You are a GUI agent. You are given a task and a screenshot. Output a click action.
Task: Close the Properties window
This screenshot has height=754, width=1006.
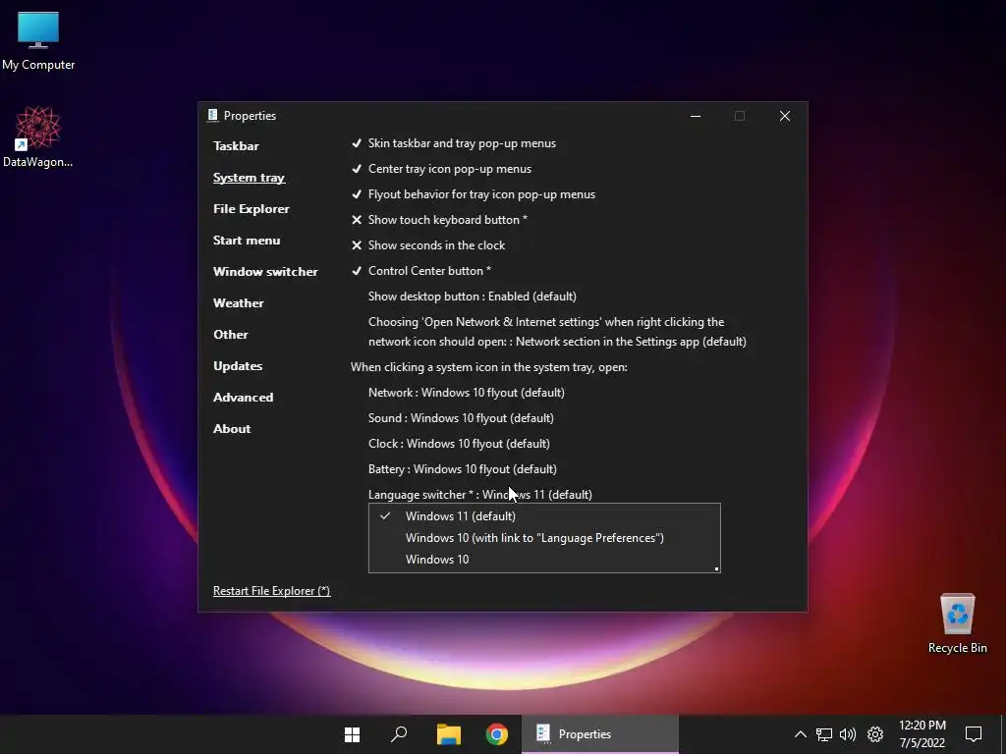[785, 116]
